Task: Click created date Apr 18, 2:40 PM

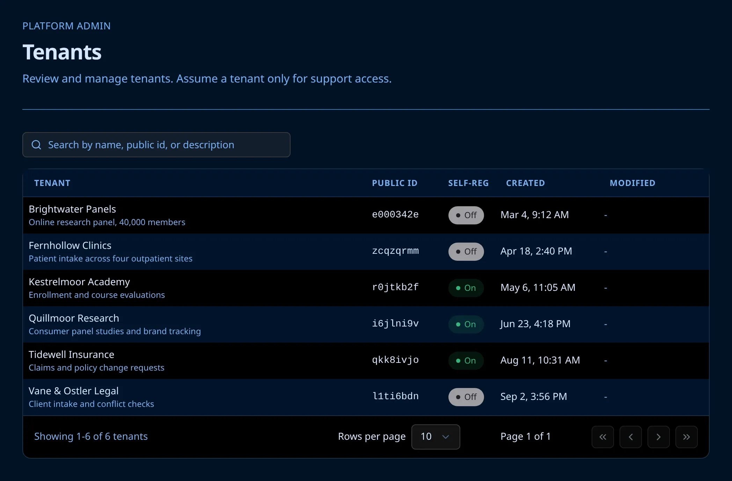Action: click(536, 251)
